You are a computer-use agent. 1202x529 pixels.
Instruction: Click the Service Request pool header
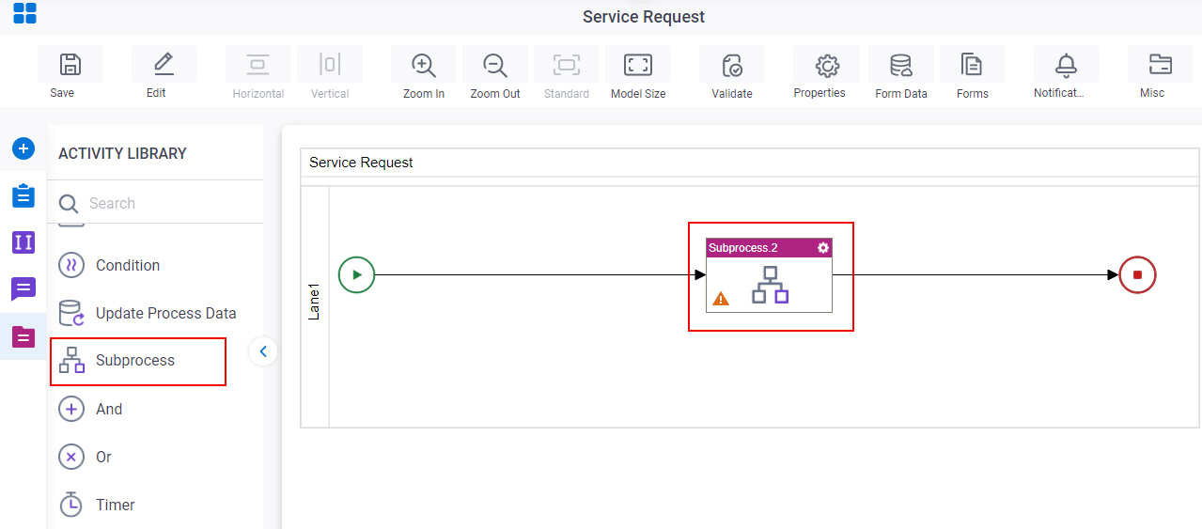coord(750,163)
